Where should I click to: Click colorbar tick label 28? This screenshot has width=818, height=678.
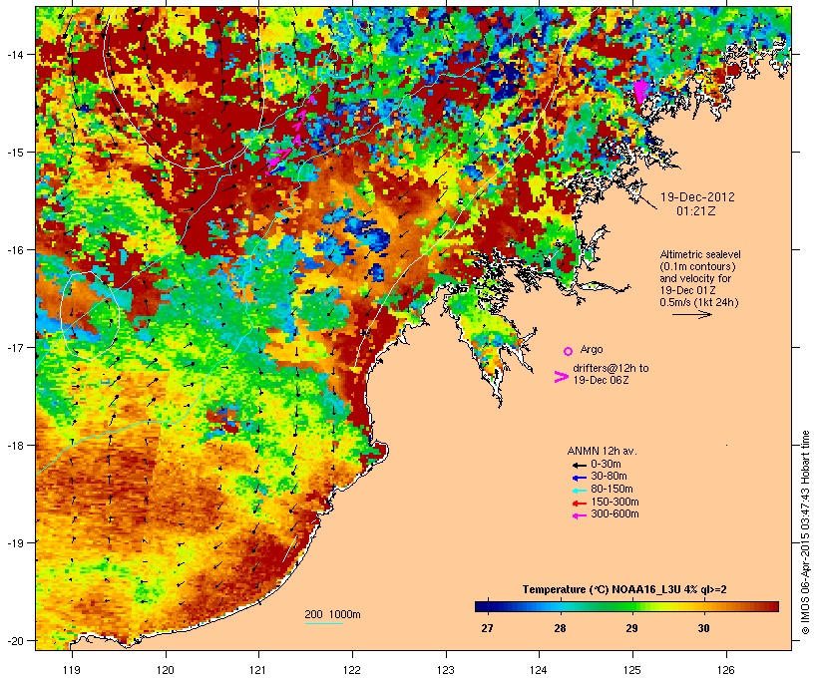click(x=560, y=628)
